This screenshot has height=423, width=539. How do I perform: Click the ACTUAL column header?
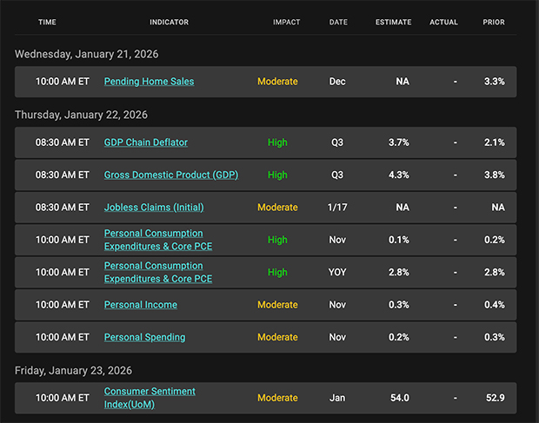coord(443,22)
